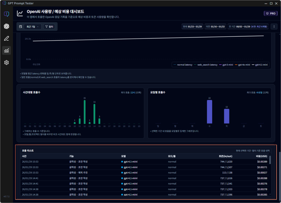The height and width of the screenshot is (203, 281).
Task: Click the PRO badge button
Action: (x=271, y=13)
